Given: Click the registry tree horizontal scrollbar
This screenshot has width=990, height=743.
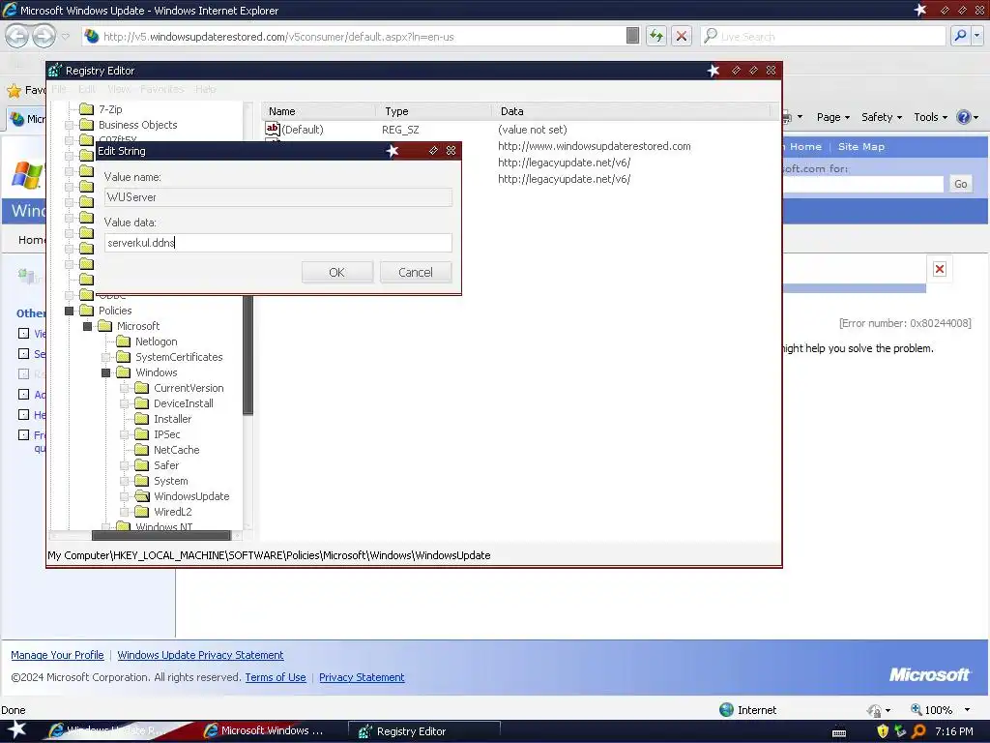Looking at the screenshot, I should pyautogui.click(x=161, y=536).
